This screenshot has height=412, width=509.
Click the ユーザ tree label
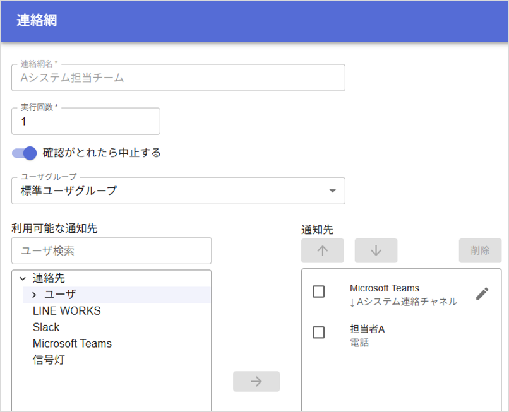click(60, 295)
